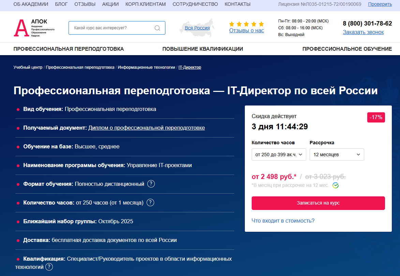Viewport: 400px width, 276px height.
Task: Click the green installment checkmark icon
Action: click(x=336, y=185)
